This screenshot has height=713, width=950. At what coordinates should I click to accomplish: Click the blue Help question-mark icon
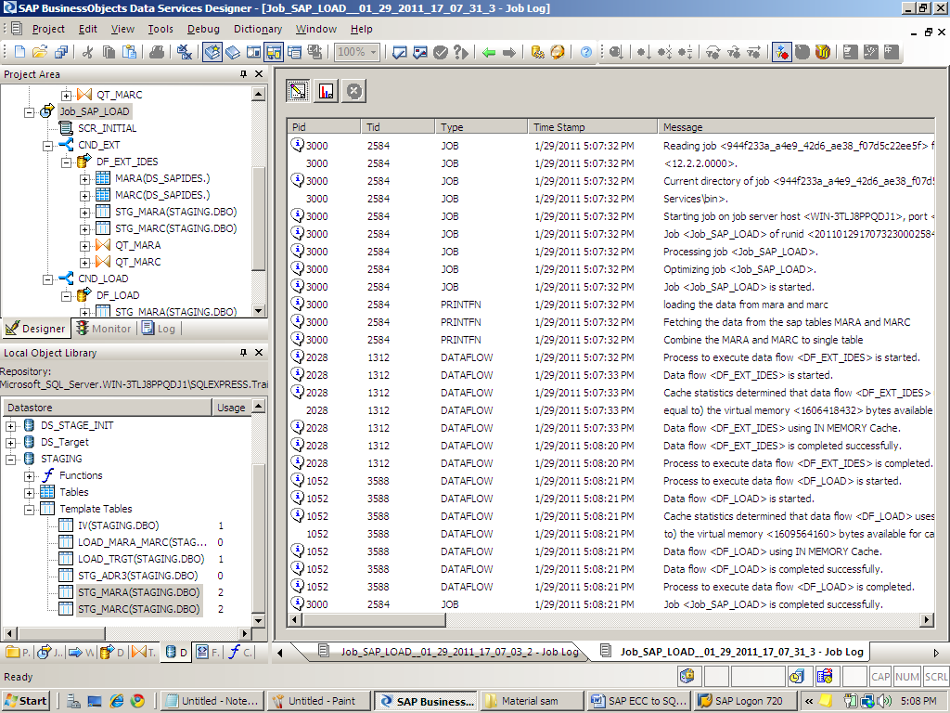click(586, 52)
